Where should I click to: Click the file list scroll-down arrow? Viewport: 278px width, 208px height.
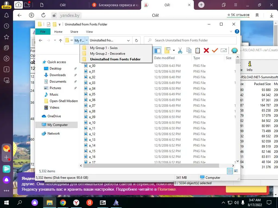[x=238, y=161]
